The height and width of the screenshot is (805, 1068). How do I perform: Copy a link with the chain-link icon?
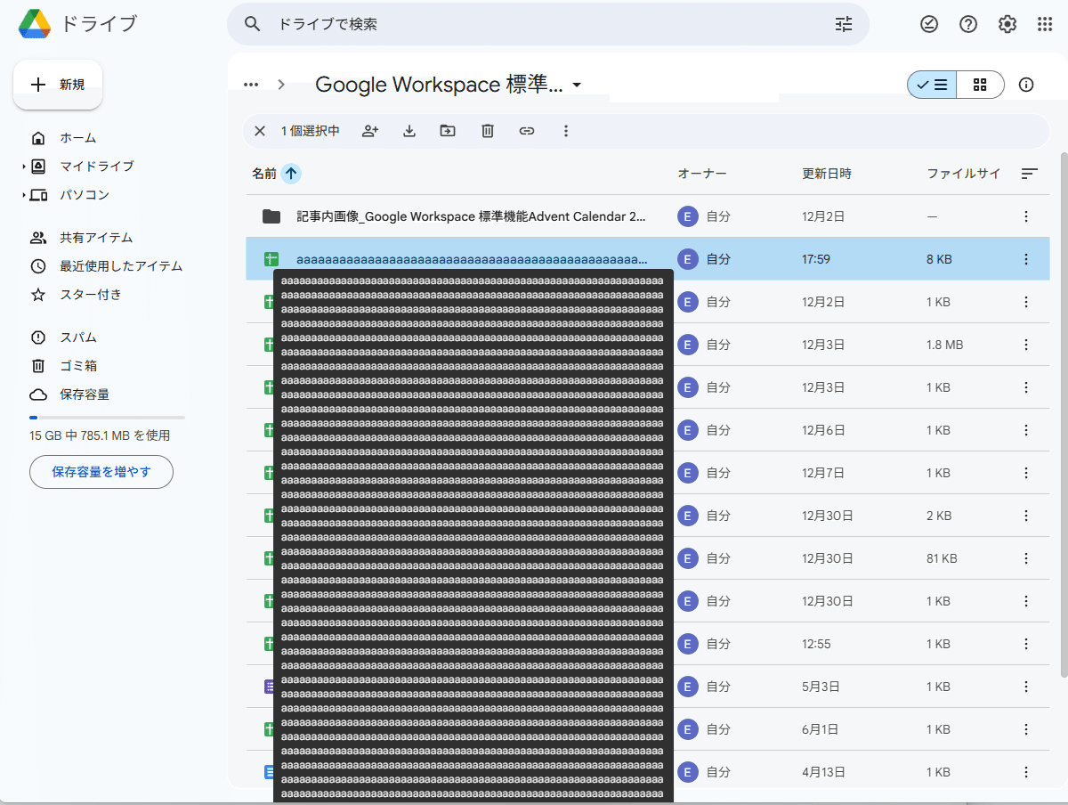pos(526,131)
